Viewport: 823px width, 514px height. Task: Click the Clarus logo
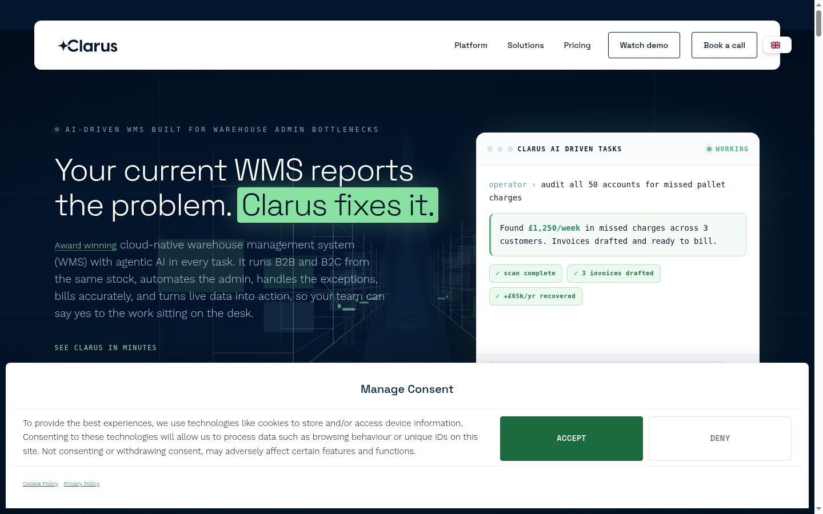(x=87, y=46)
